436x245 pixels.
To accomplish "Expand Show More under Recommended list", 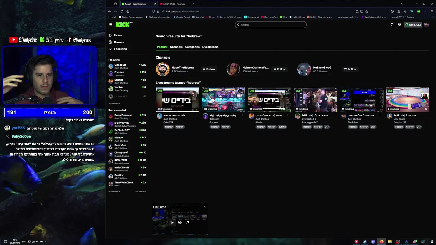I will pos(114,191).
